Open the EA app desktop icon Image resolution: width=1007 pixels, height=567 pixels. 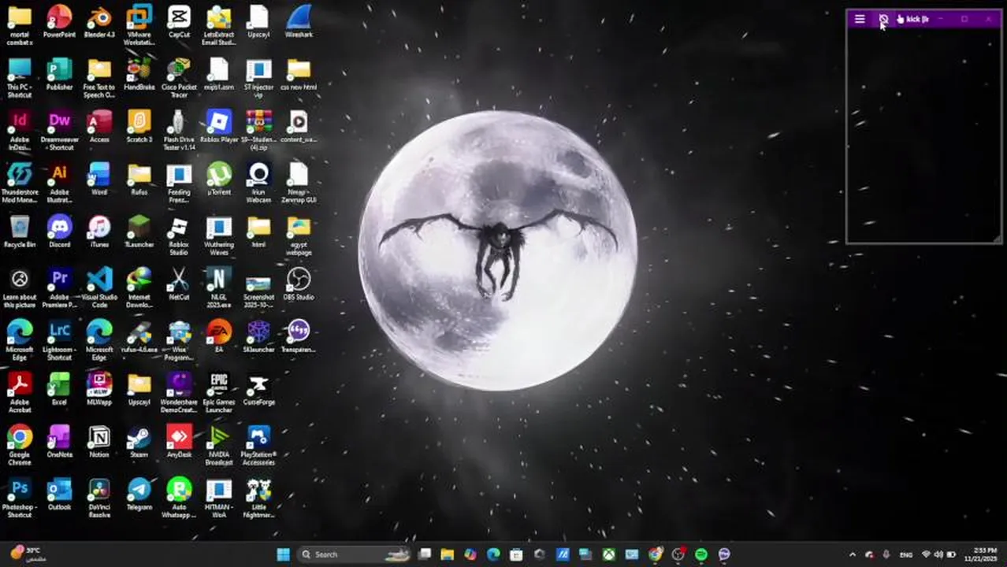(x=219, y=336)
